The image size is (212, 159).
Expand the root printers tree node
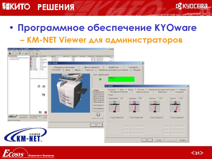[8, 56]
